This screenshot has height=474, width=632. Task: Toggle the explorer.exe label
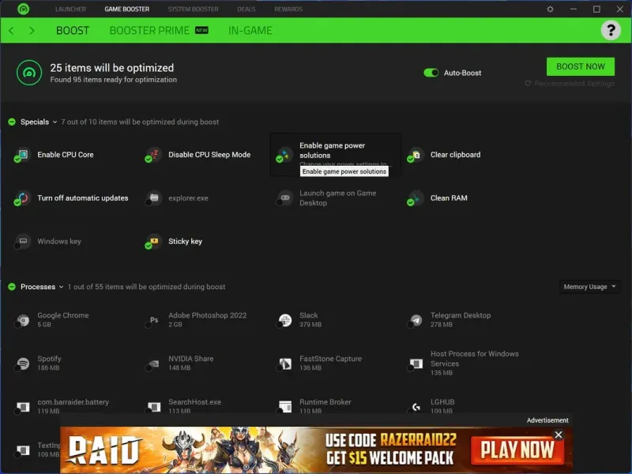pos(188,198)
